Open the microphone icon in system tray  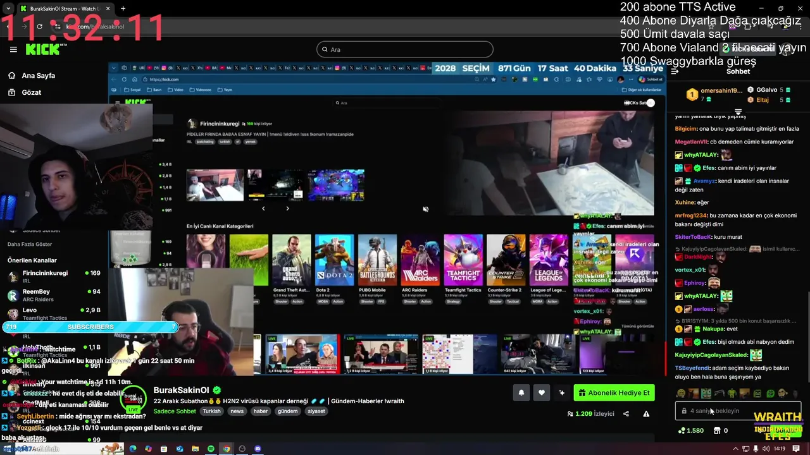[x=756, y=449]
